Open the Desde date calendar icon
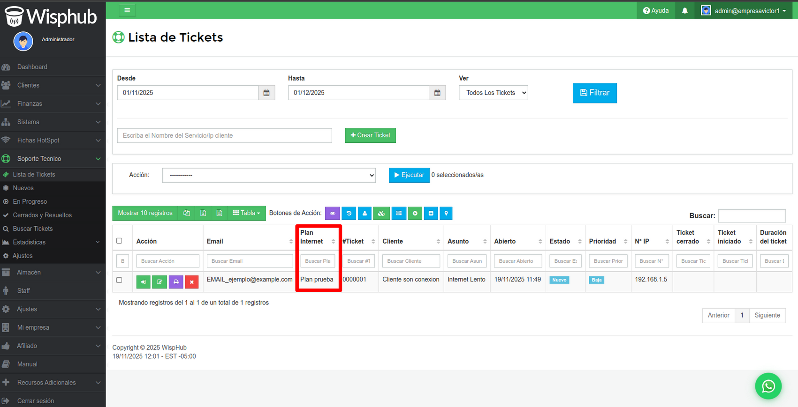Viewport: 798px width, 407px height. (266, 93)
